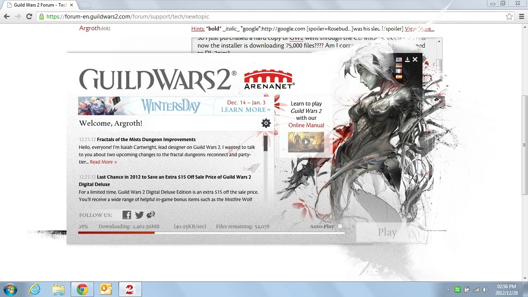Viewport: 528px width, 297px height.
Task: Choose the German flag language
Action: click(399, 65)
